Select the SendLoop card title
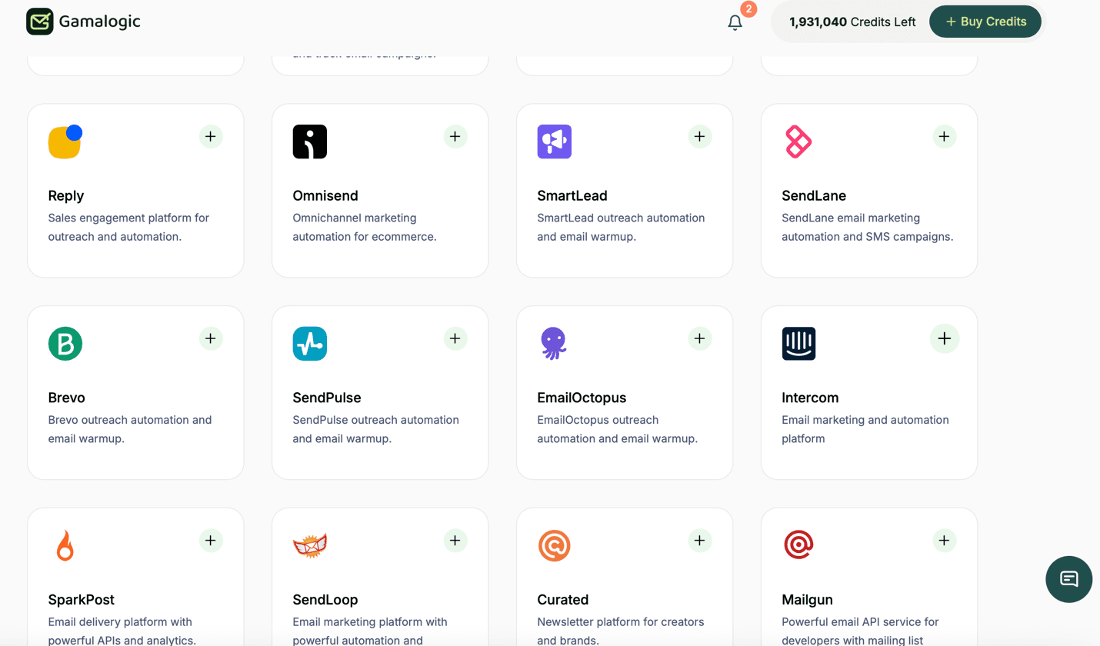The image size is (1100, 646). [x=325, y=600]
